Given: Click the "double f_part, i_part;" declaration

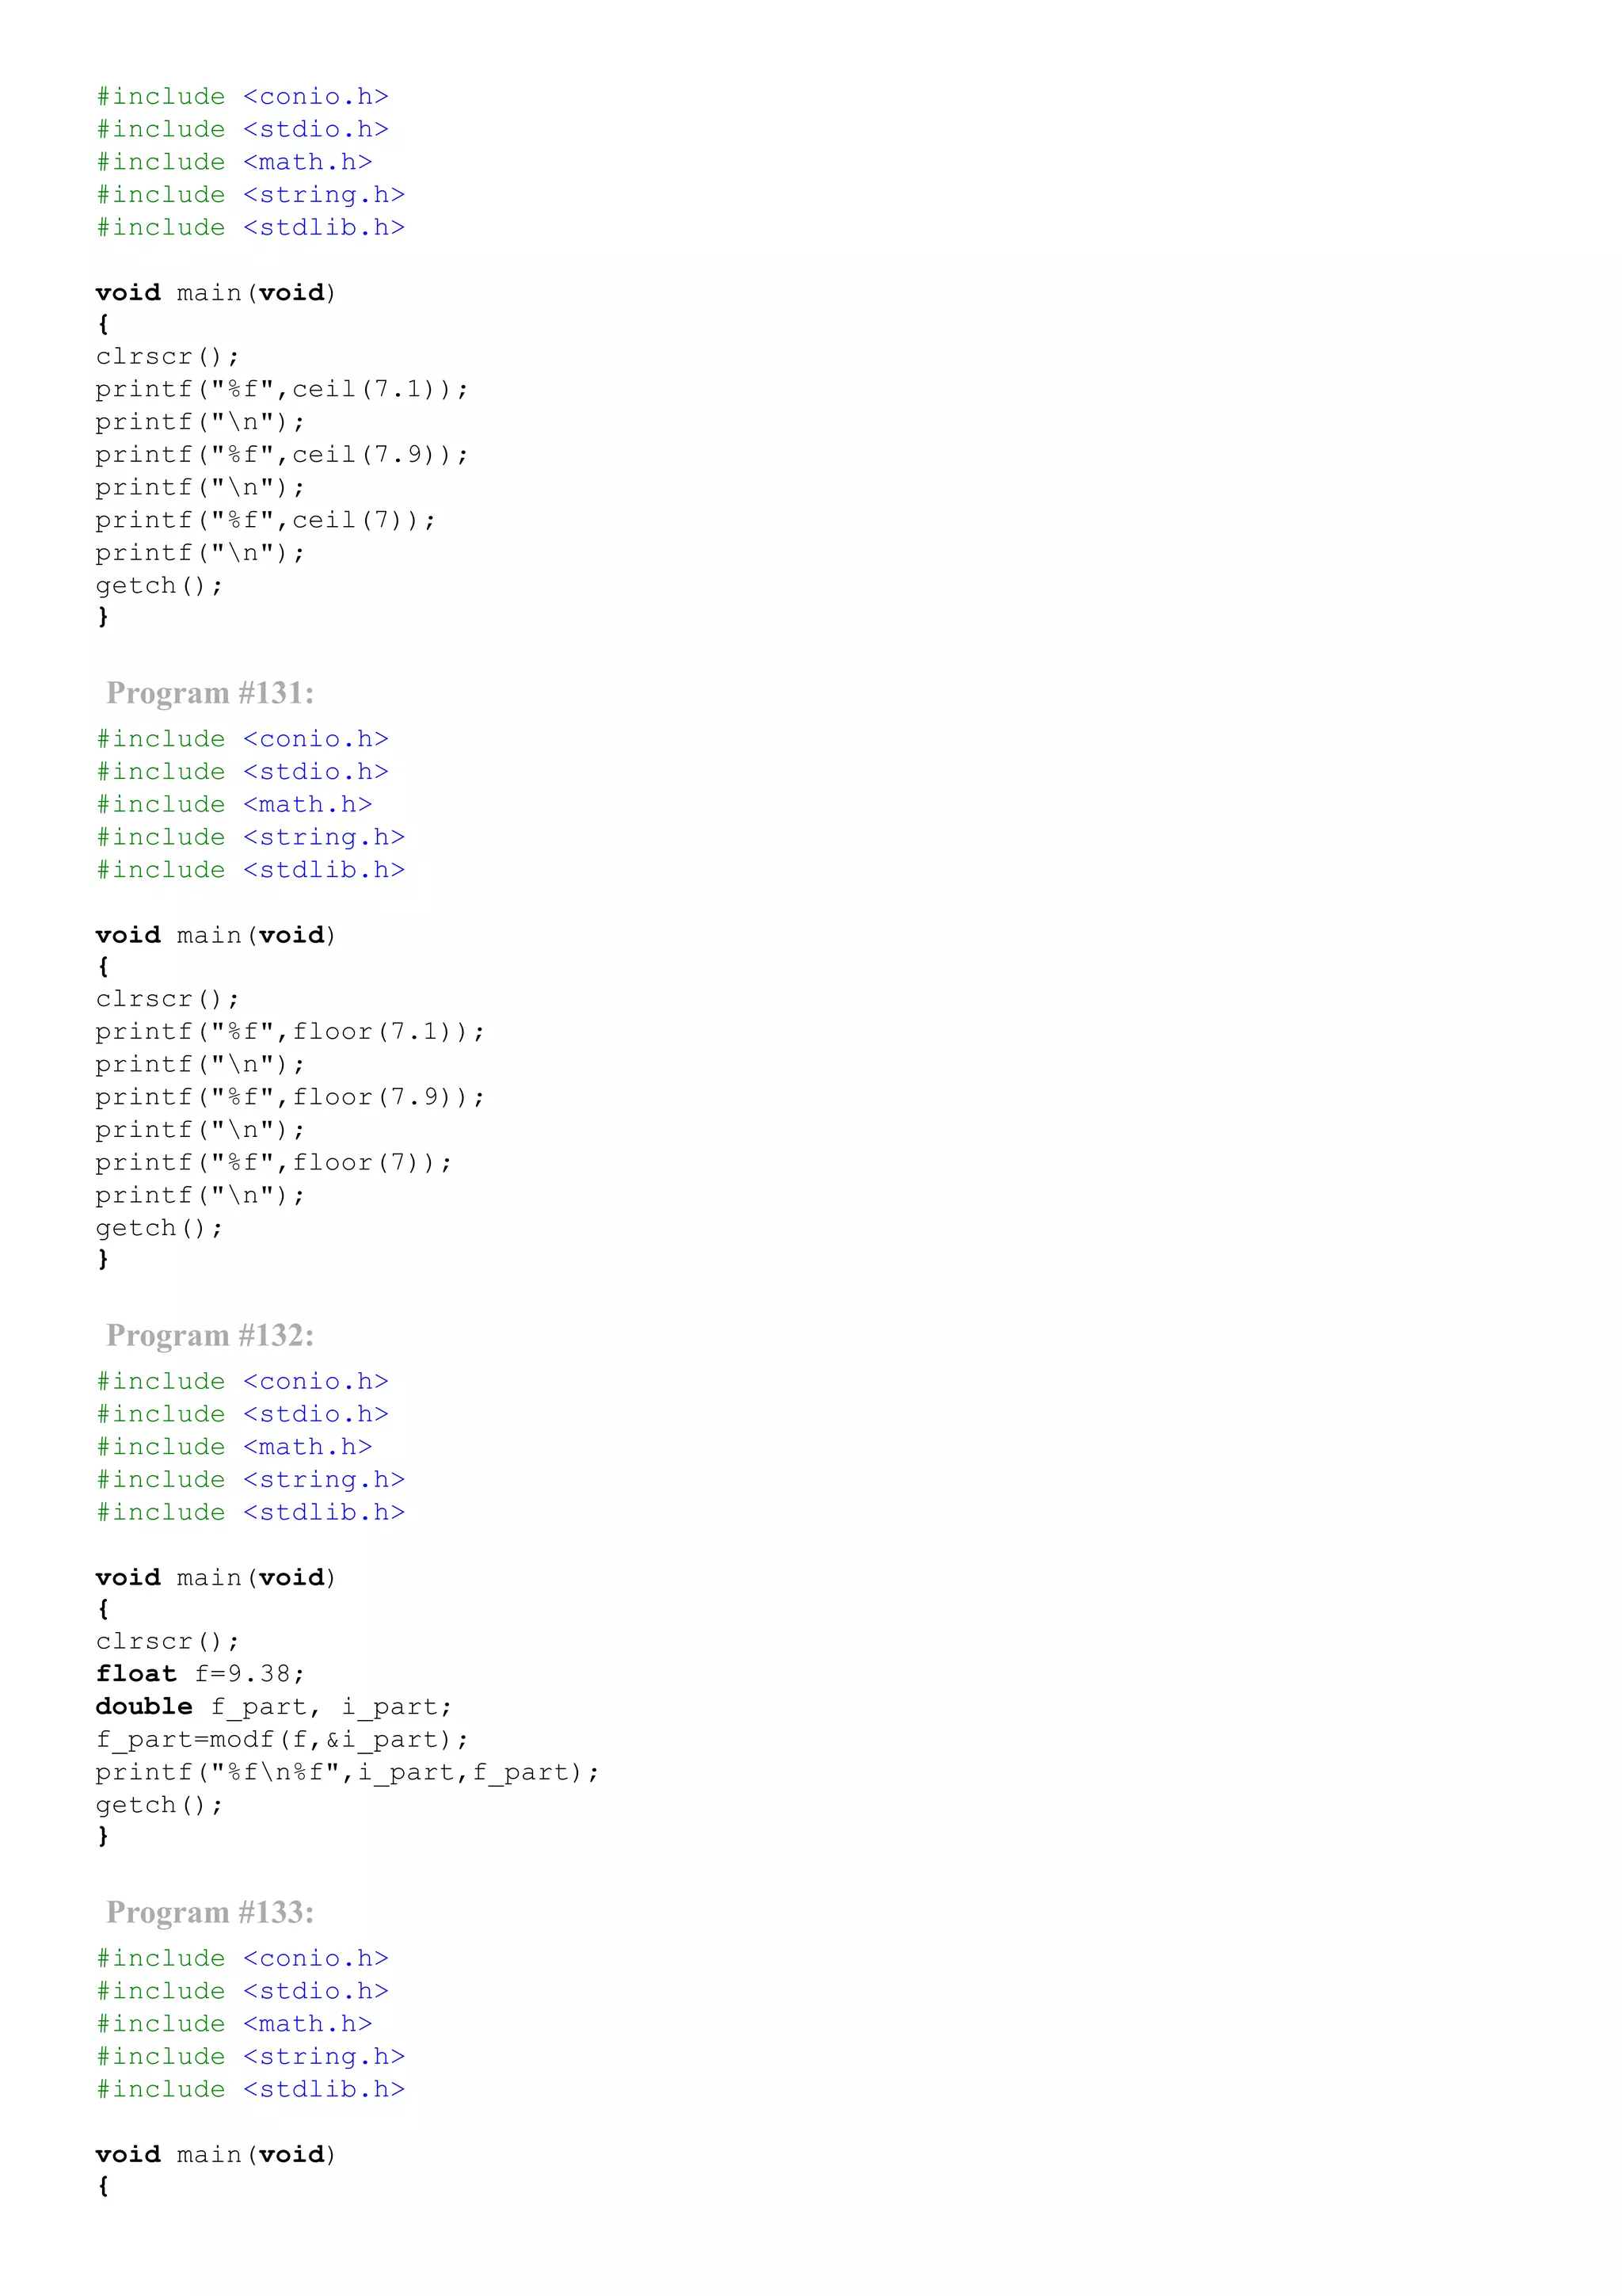Looking at the screenshot, I should [274, 1707].
